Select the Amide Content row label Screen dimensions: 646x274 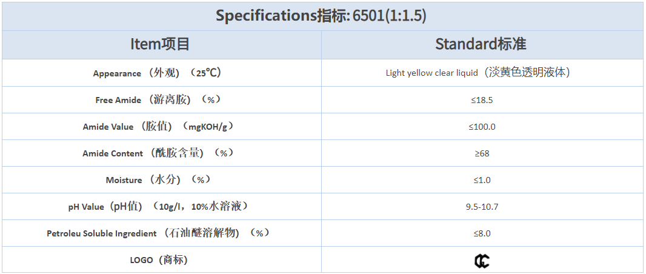coord(158,153)
